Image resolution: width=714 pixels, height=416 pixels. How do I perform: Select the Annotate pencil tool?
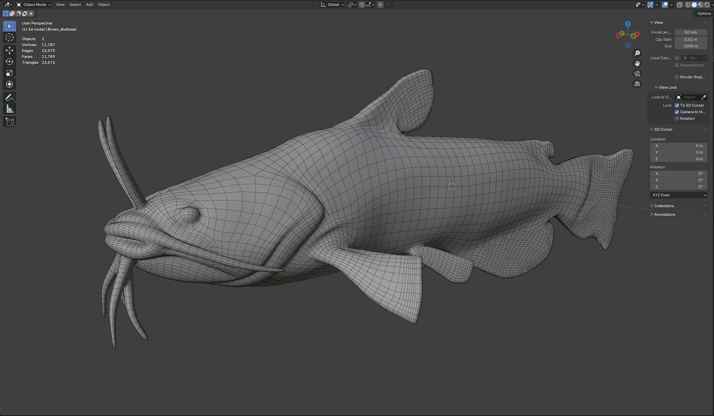click(x=10, y=98)
